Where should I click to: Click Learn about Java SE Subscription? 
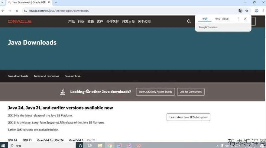pyautogui.click(x=189, y=117)
